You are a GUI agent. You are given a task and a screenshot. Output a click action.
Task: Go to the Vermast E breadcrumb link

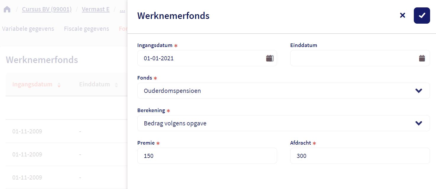coord(96,9)
